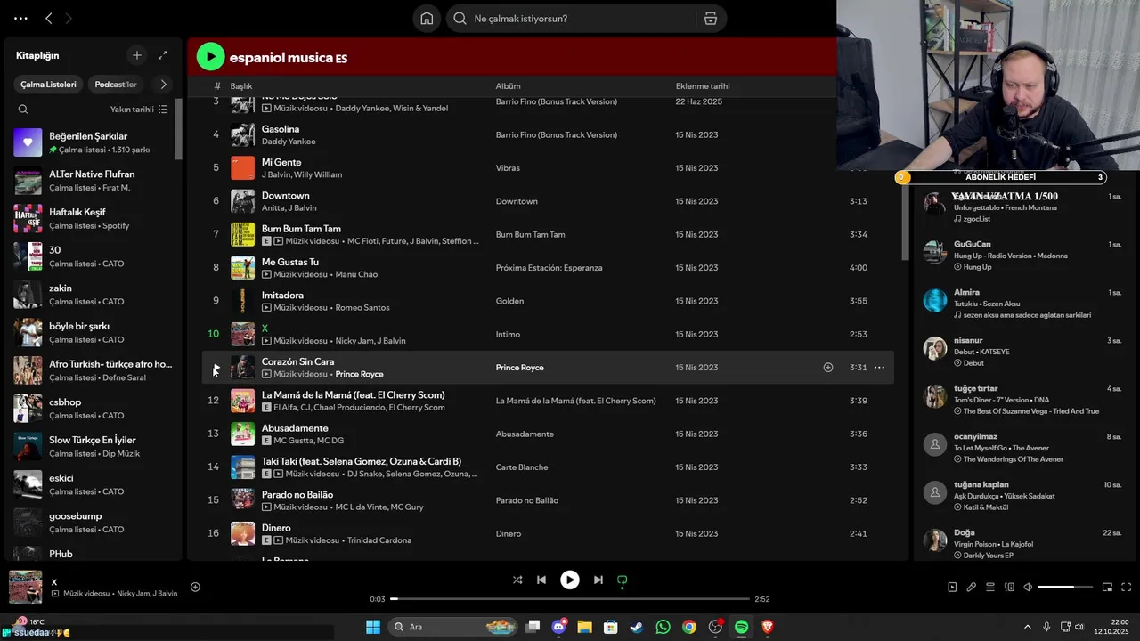Open more options for Corazón Sin Cara
1140x641 pixels.
tap(879, 368)
